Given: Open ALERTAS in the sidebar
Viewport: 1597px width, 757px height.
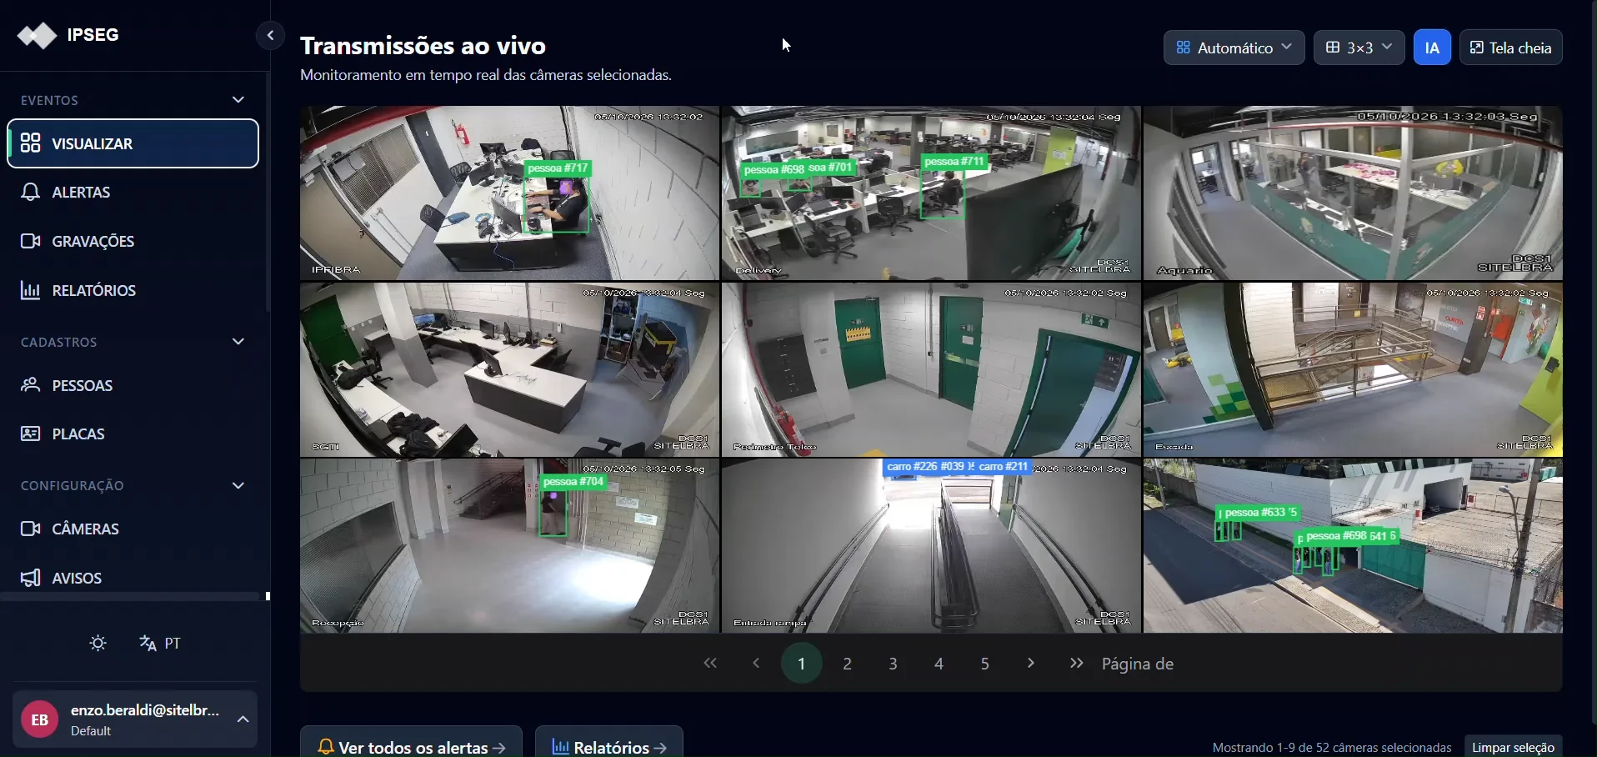Looking at the screenshot, I should [x=133, y=193].
